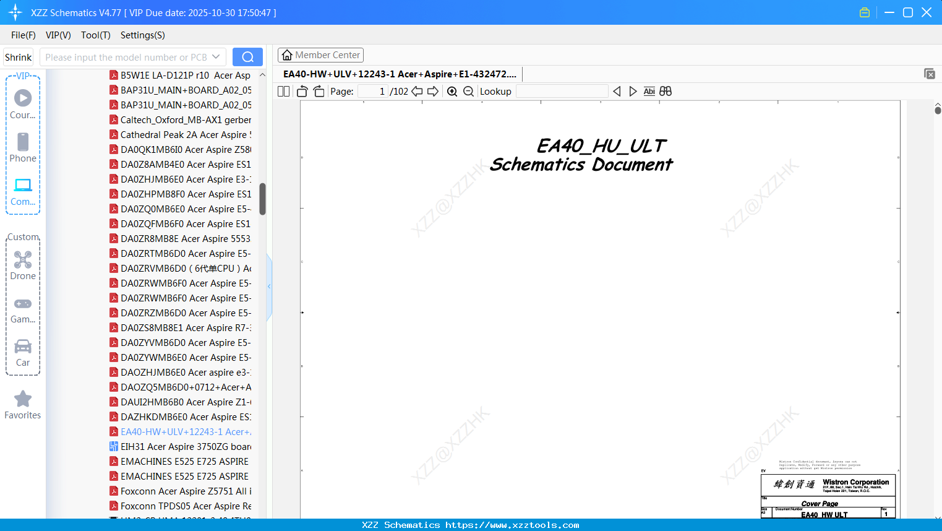Open the Tool(T) menu
The width and height of the screenshot is (942, 531).
[x=96, y=35]
